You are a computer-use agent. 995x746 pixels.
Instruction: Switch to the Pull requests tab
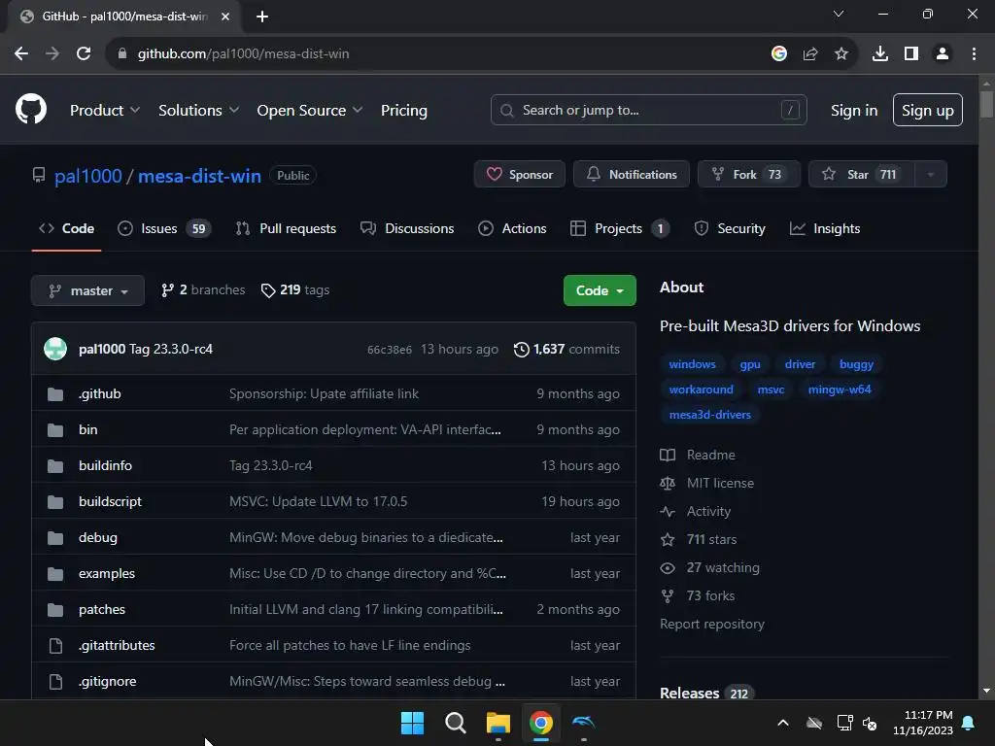click(286, 228)
